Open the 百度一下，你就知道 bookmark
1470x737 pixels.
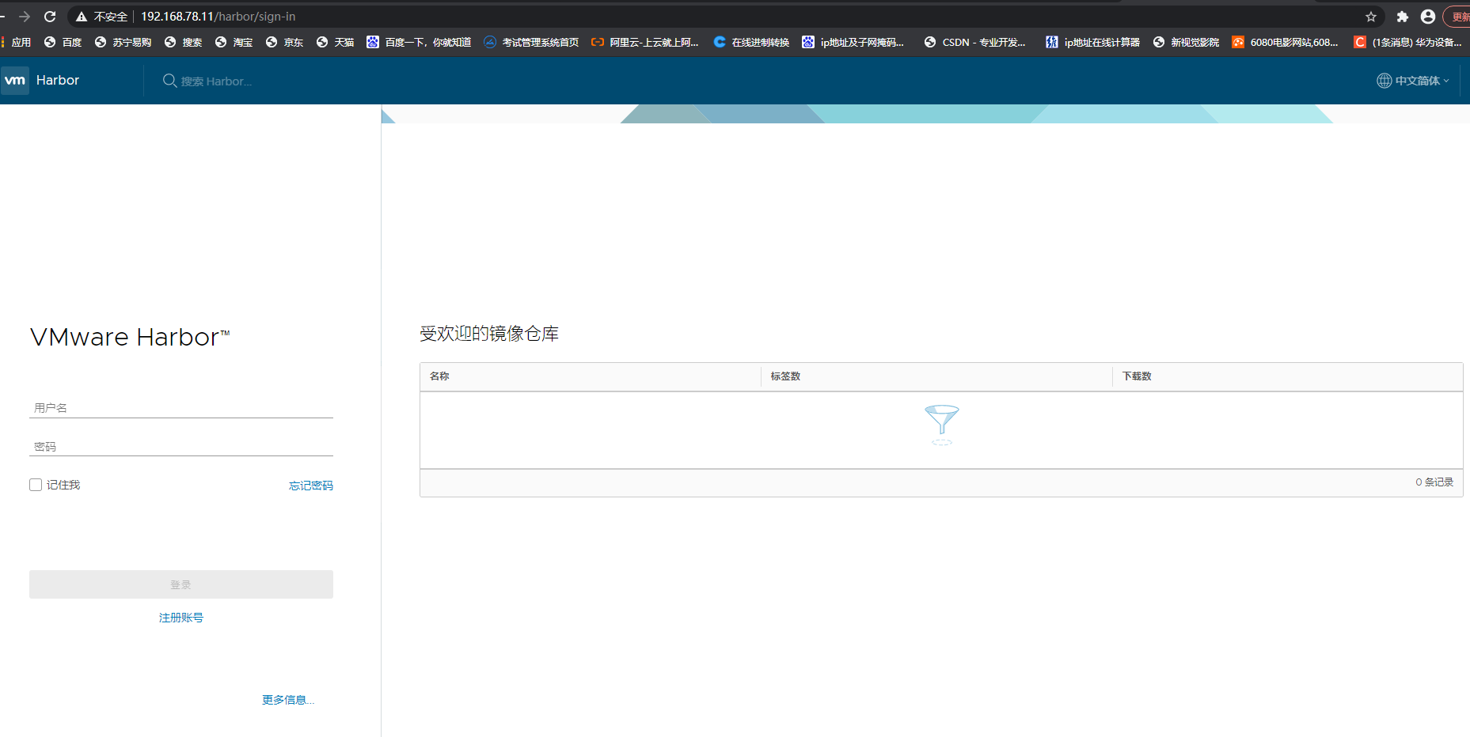pyautogui.click(x=420, y=43)
